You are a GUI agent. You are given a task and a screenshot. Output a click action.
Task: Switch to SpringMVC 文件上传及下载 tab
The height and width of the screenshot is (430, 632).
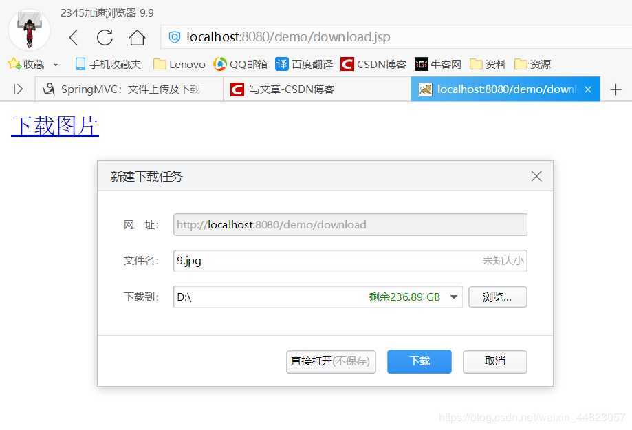pyautogui.click(x=129, y=89)
